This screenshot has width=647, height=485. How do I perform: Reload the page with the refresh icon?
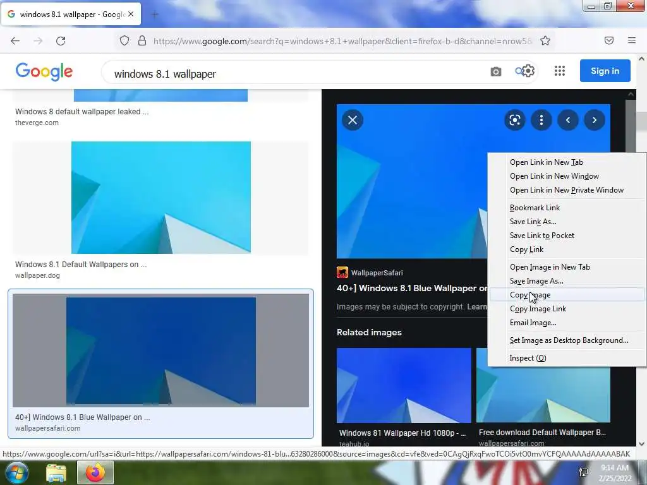(x=61, y=41)
